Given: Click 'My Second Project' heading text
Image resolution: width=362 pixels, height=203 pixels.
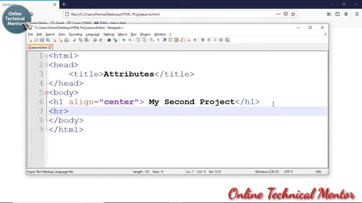Looking at the screenshot, I should point(192,102).
